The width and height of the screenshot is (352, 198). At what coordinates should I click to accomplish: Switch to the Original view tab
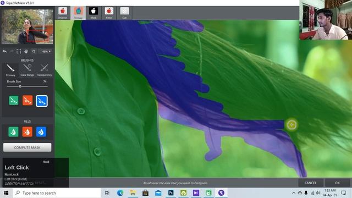[63, 13]
